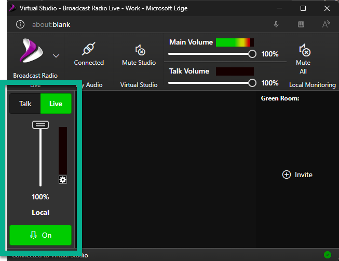
Task: Toggle the microphone On button
Action: 40,235
